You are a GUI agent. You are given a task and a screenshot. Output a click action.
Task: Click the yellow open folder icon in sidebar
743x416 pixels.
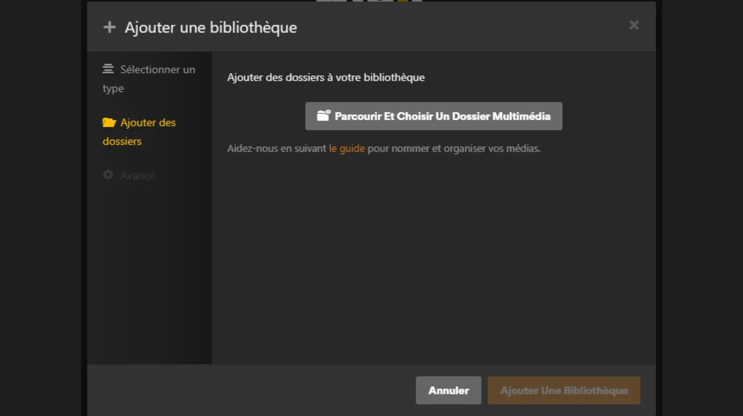(x=109, y=123)
